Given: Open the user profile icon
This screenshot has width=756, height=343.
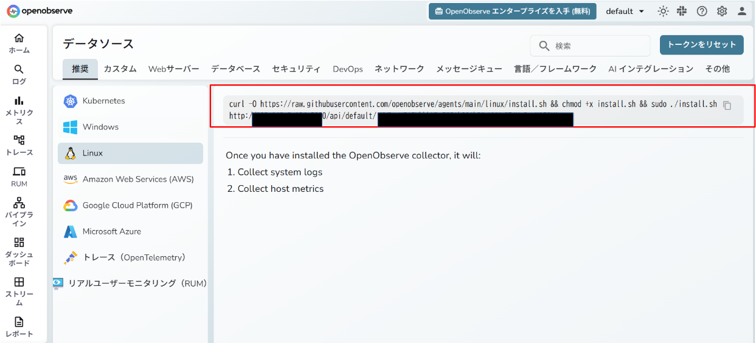Looking at the screenshot, I should (742, 11).
